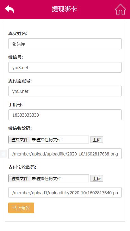
Task: Submit changes with 马上修改 button
Action: pos(21,208)
